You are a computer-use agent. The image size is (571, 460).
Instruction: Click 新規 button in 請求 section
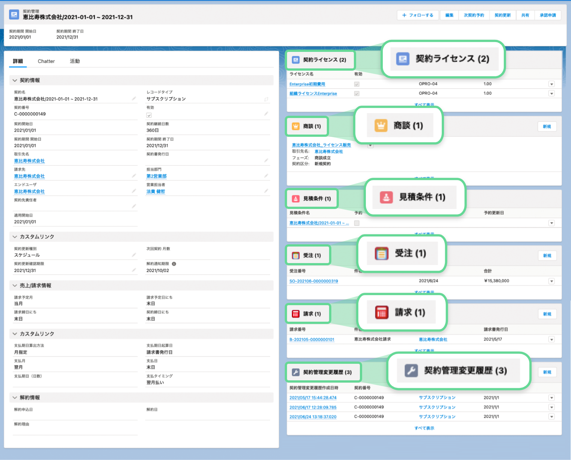pos(547,314)
